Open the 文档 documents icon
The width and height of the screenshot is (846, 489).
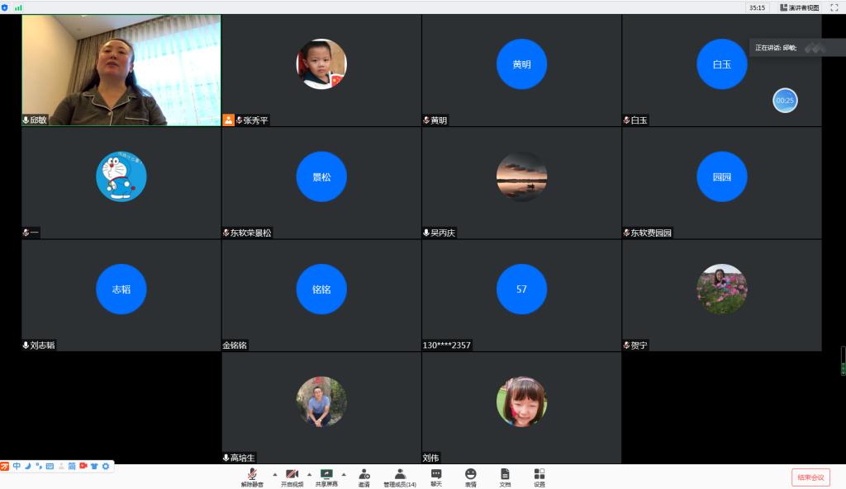click(505, 475)
